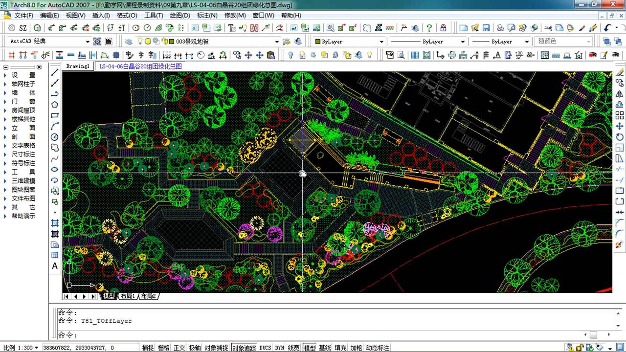
Task: Expand the 轴网柱子 menu group
Action: pyautogui.click(x=23, y=84)
